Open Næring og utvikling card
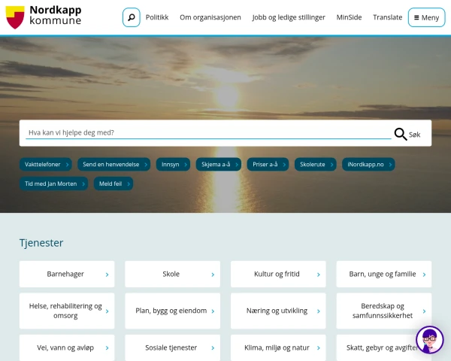 point(278,311)
